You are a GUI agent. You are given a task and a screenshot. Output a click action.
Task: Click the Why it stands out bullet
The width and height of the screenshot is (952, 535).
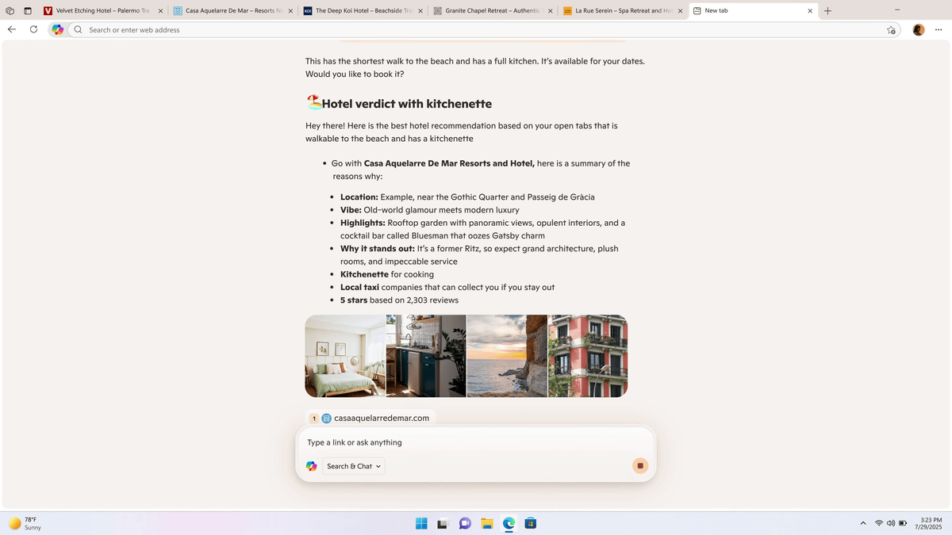[479, 254]
